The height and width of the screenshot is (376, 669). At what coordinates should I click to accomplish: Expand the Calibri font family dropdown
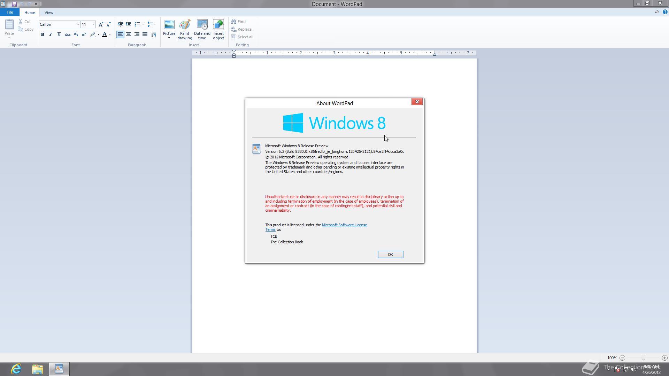pyautogui.click(x=78, y=24)
